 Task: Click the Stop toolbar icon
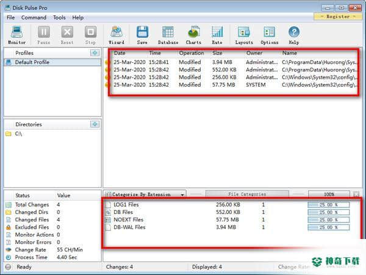tap(90, 35)
